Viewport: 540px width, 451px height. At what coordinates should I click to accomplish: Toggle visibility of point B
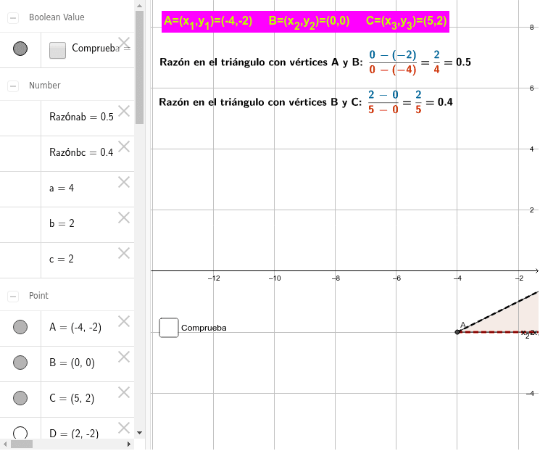coord(20,363)
